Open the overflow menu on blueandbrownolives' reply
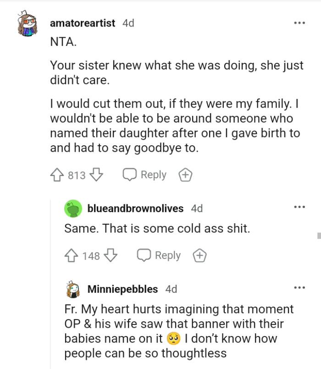 point(300,206)
